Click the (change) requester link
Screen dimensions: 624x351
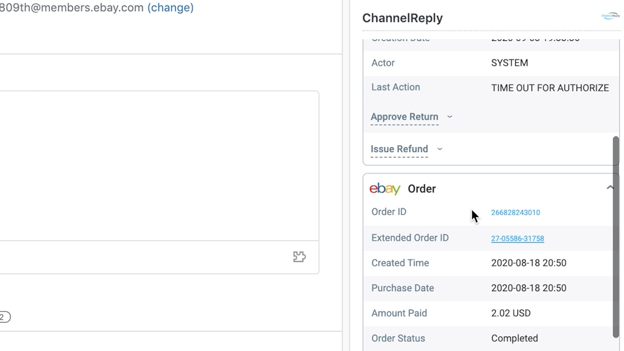[171, 7]
